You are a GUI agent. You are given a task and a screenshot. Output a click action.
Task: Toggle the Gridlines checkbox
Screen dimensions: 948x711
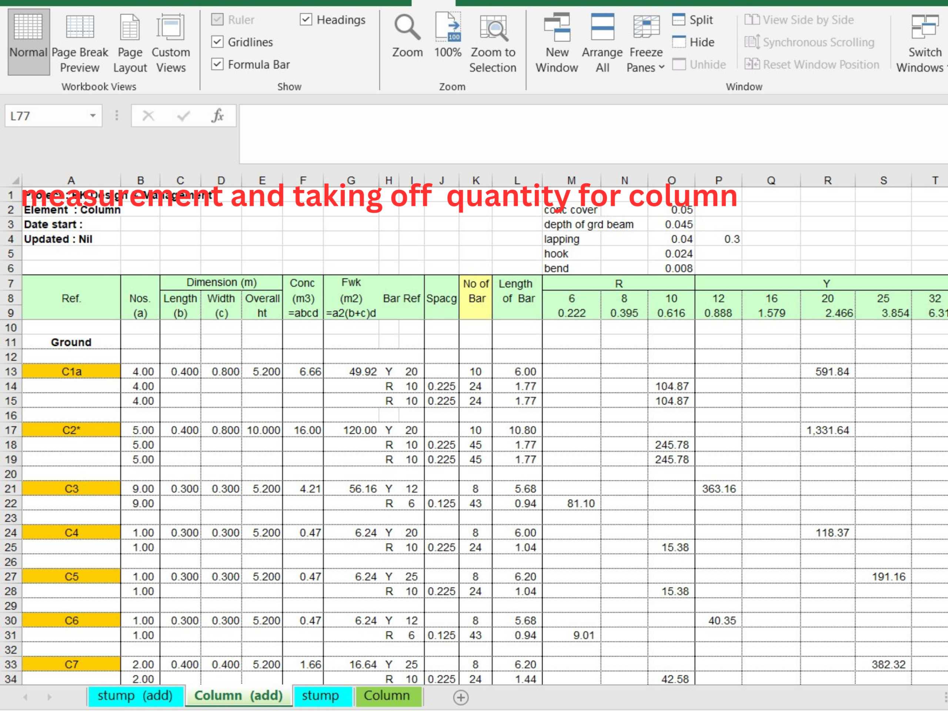[x=217, y=42]
